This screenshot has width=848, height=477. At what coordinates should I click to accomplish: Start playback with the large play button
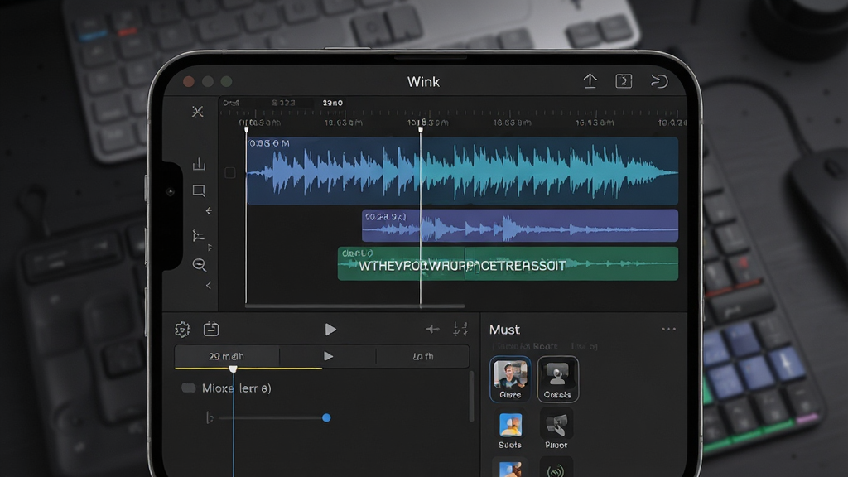[330, 330]
